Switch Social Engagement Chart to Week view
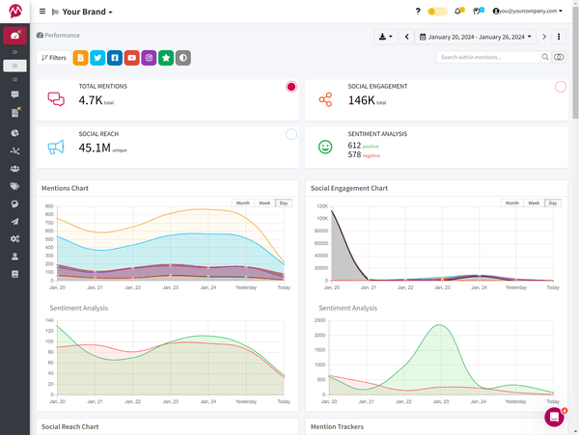The image size is (579, 435). click(534, 203)
